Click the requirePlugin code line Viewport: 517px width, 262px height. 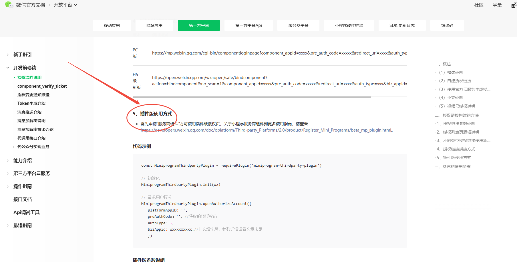coord(231,165)
